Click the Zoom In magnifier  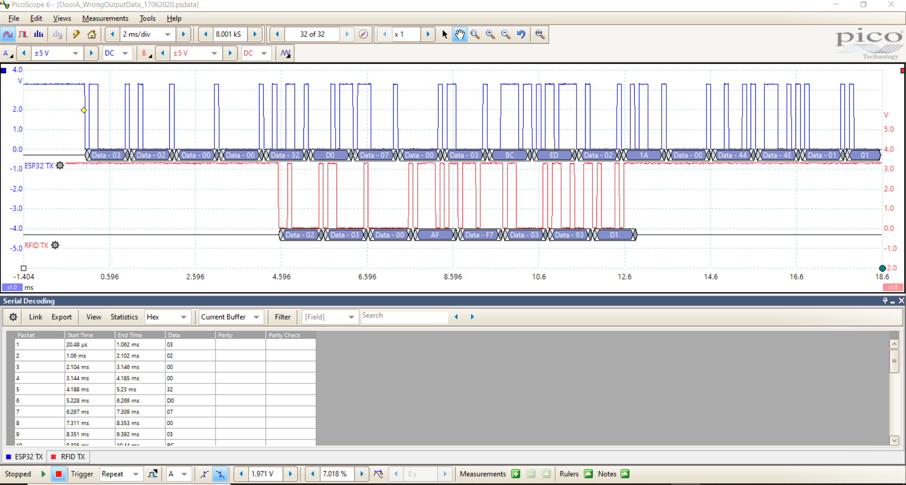tap(491, 34)
